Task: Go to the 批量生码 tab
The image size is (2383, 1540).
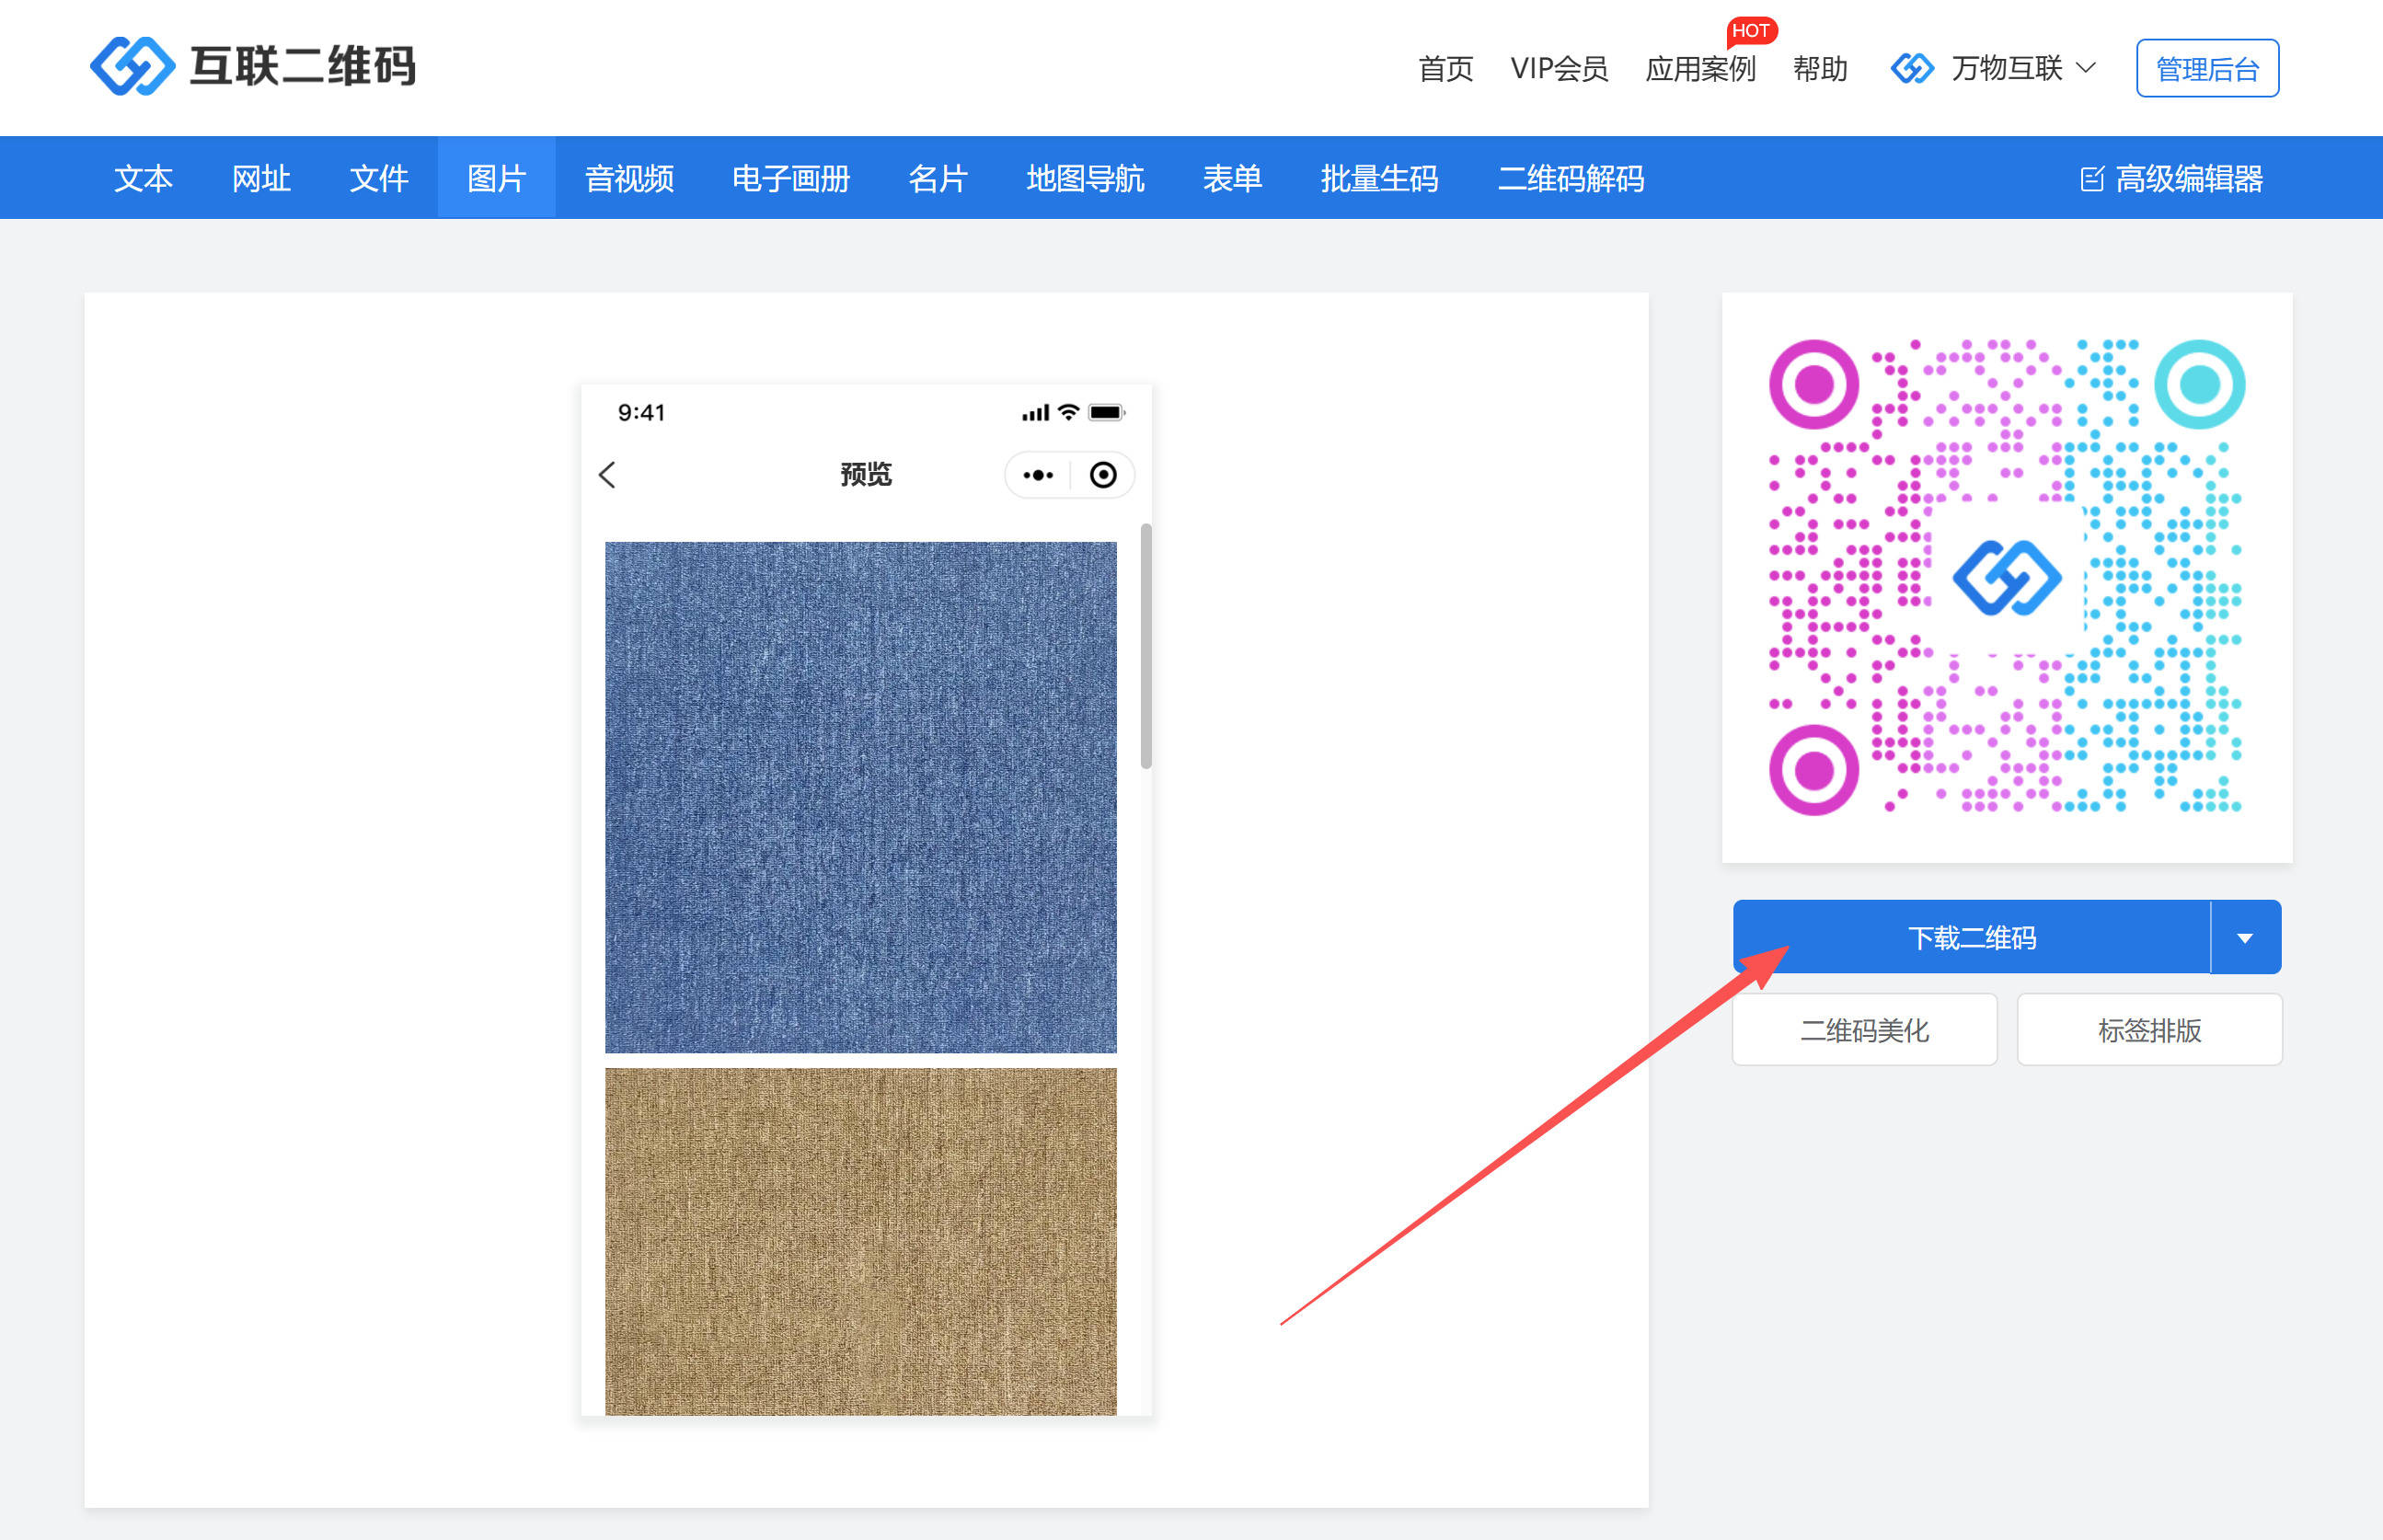Action: click(x=1378, y=179)
